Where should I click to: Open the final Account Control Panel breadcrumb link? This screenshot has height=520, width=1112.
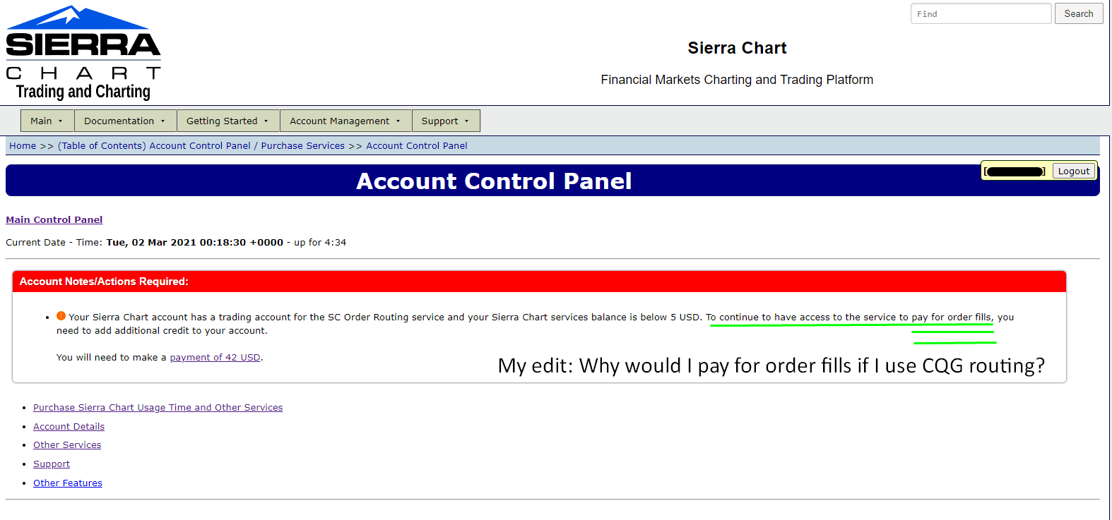pos(417,145)
